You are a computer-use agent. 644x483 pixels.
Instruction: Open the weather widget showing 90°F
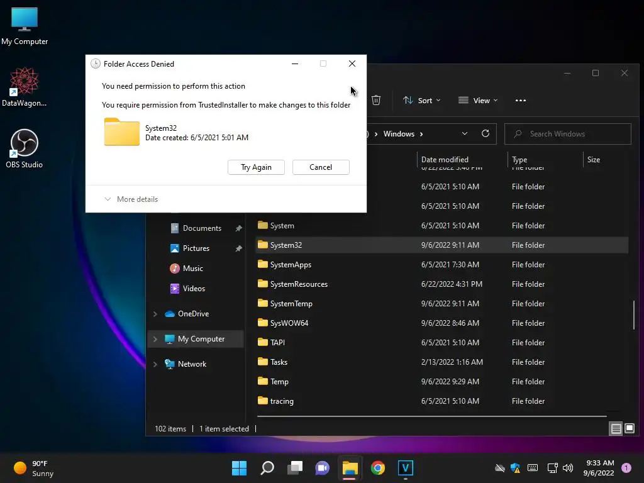click(x=34, y=468)
